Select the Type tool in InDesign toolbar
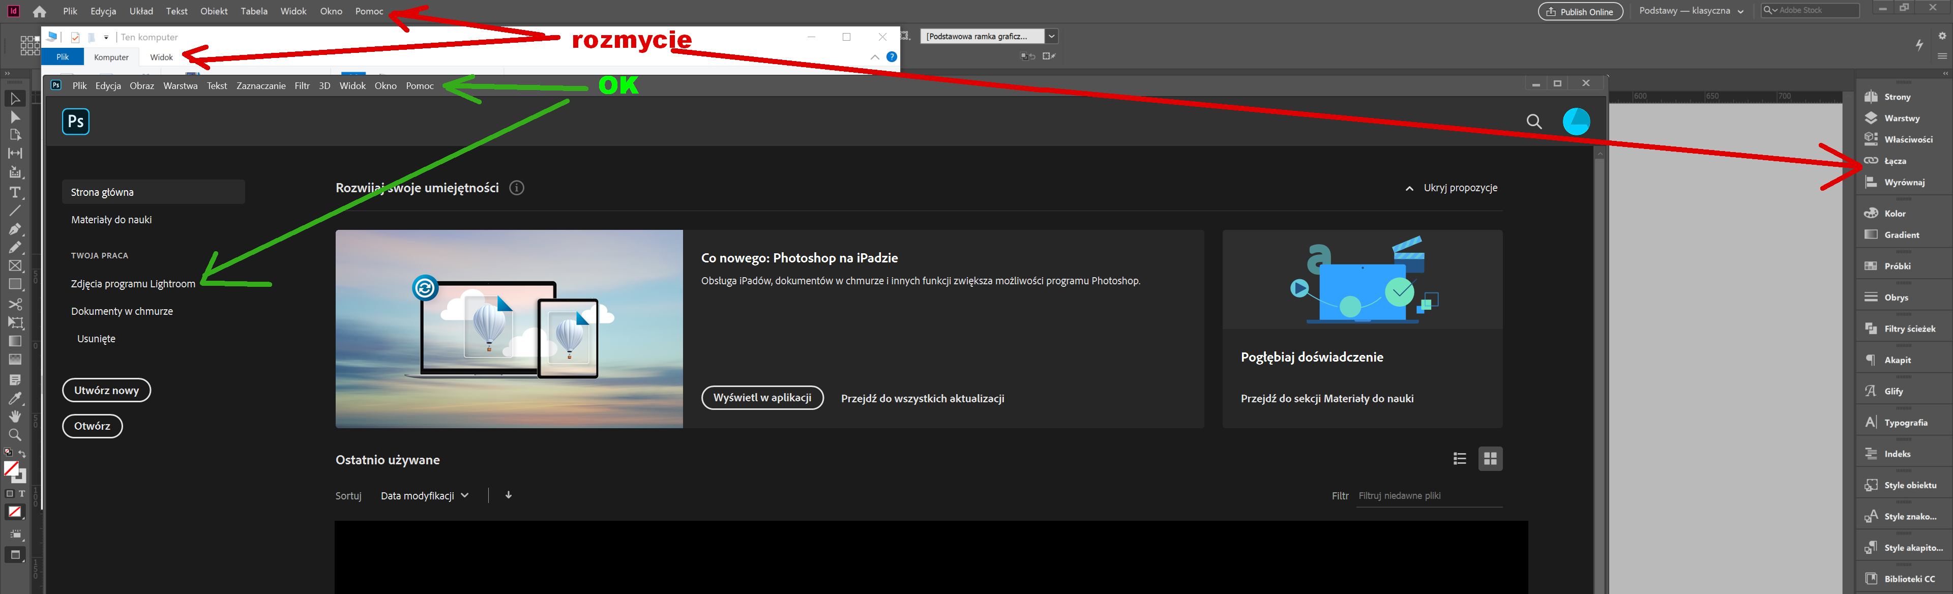The width and height of the screenshot is (1953, 594). (14, 192)
